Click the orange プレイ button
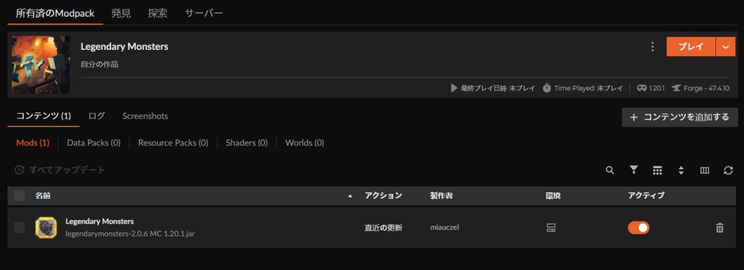 (691, 47)
